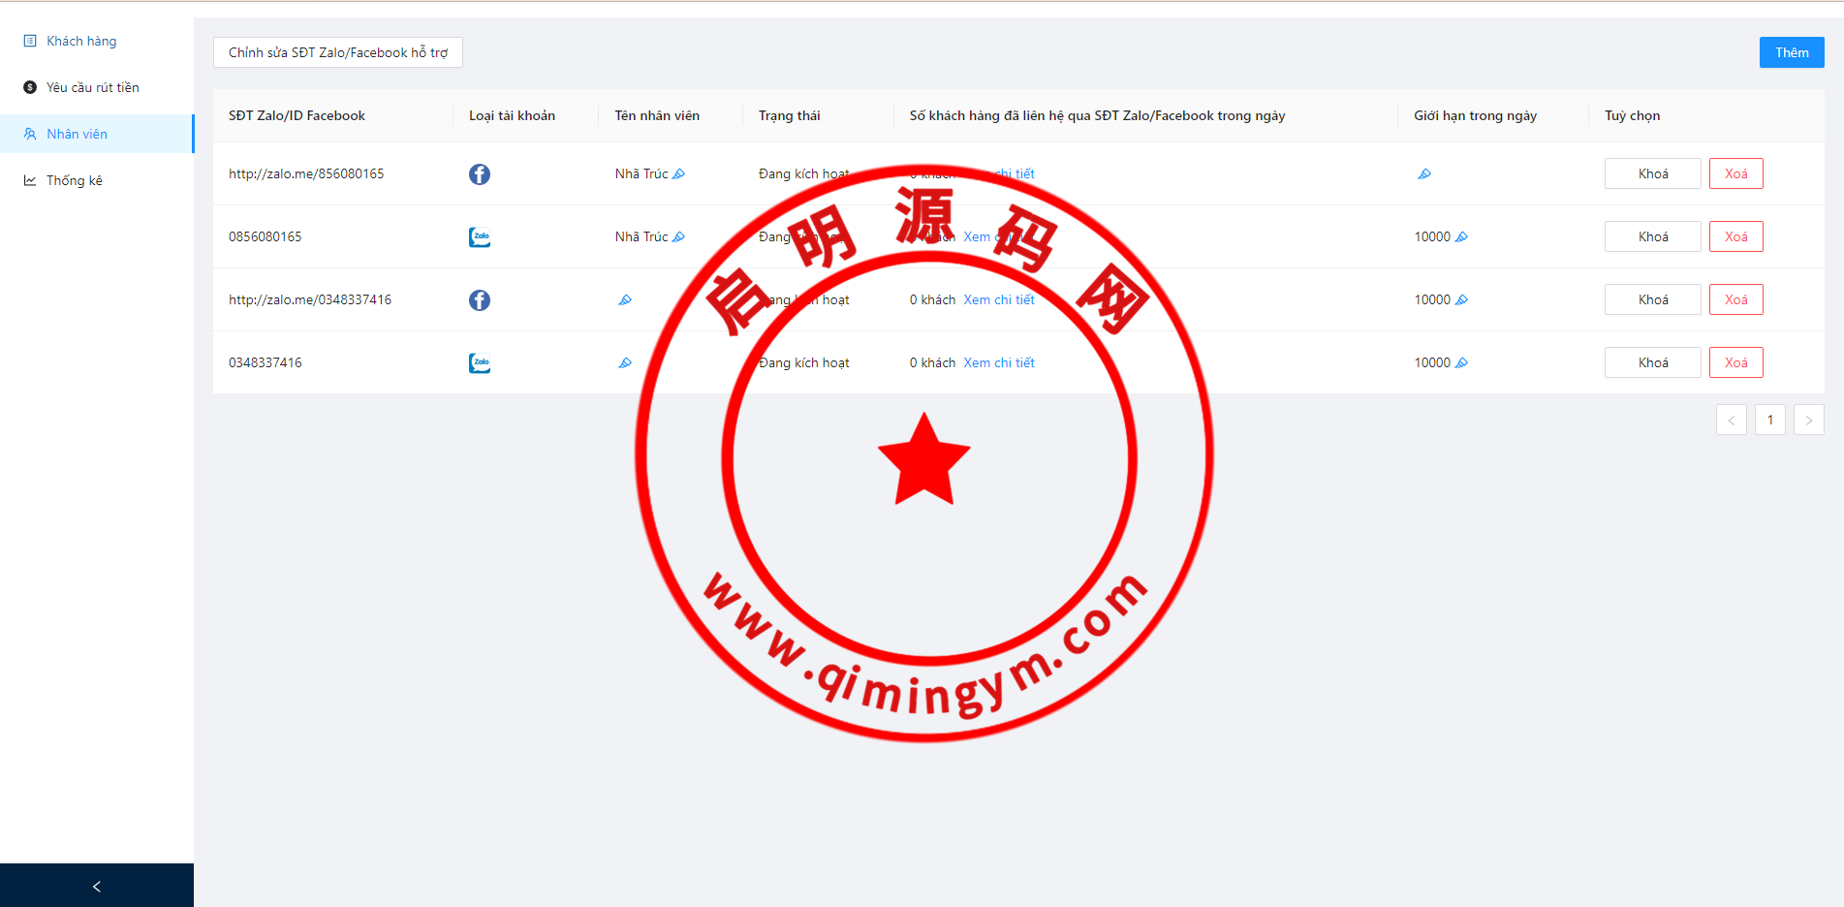The width and height of the screenshot is (1844, 907).
Task: Open Khách hàng menu
Action: [x=81, y=41]
